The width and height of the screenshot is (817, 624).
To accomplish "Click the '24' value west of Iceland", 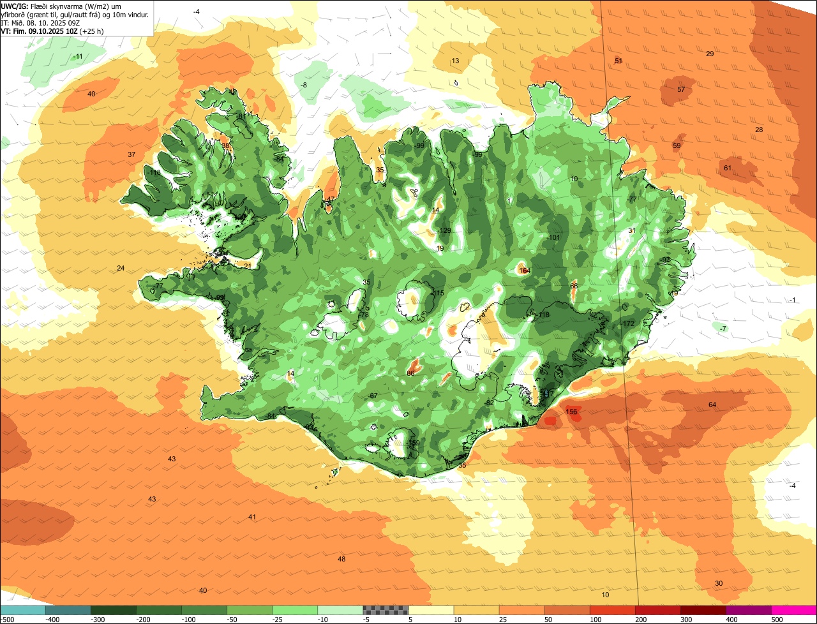I will 121,269.
